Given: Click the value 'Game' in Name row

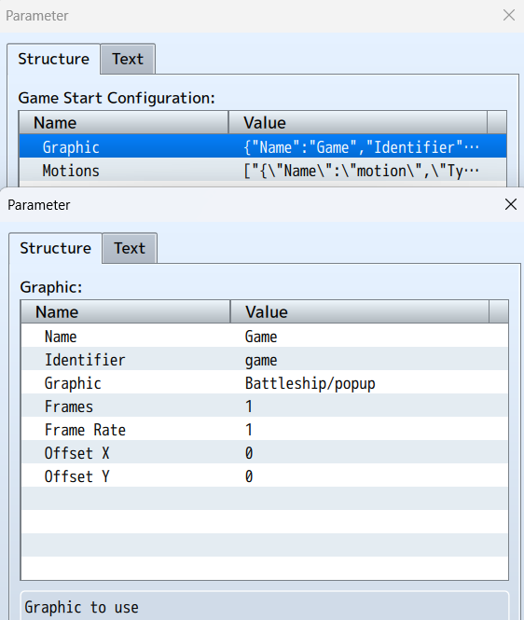Looking at the screenshot, I should pos(261,337).
